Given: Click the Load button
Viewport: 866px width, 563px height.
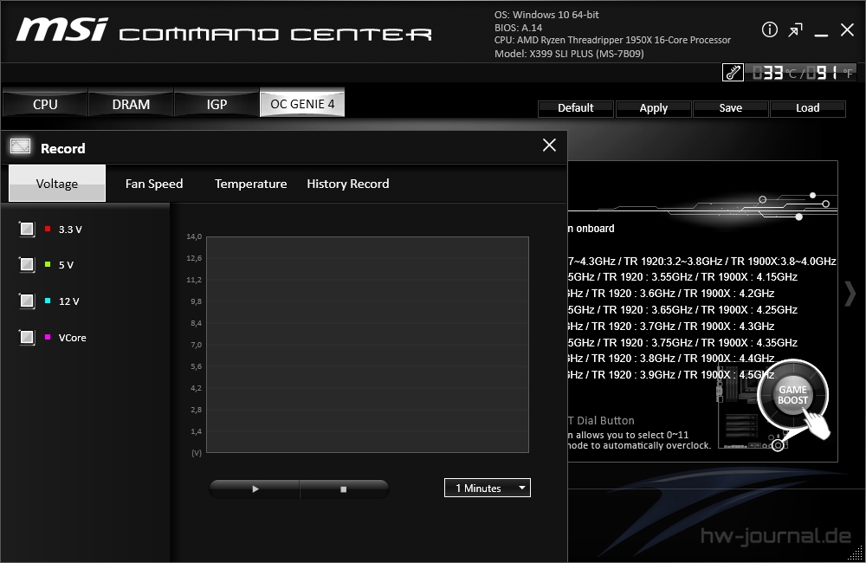Looking at the screenshot, I should coord(807,108).
